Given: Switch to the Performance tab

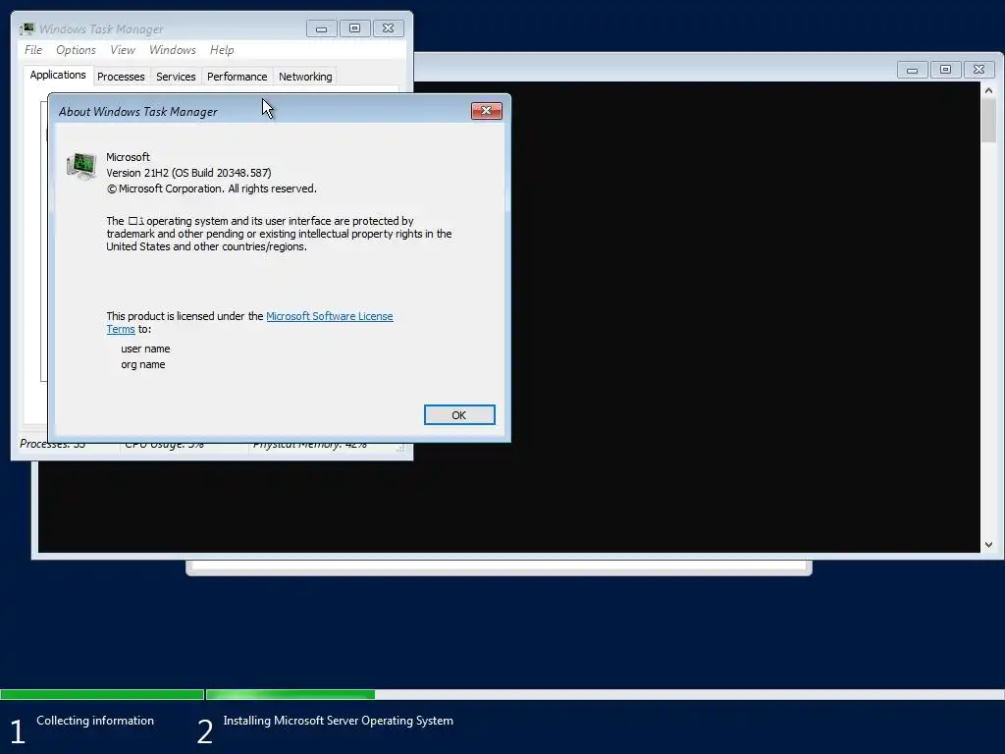Looking at the screenshot, I should (237, 77).
